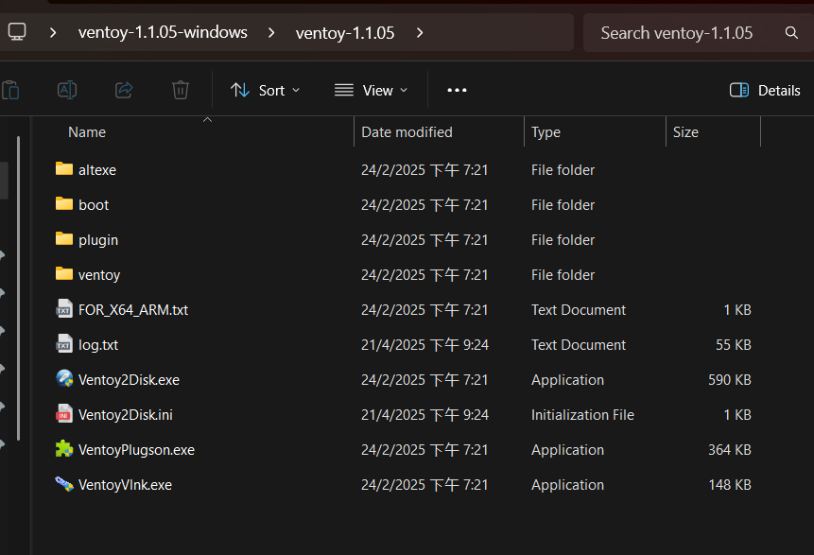Open the See more ellipsis menu

[x=457, y=91]
